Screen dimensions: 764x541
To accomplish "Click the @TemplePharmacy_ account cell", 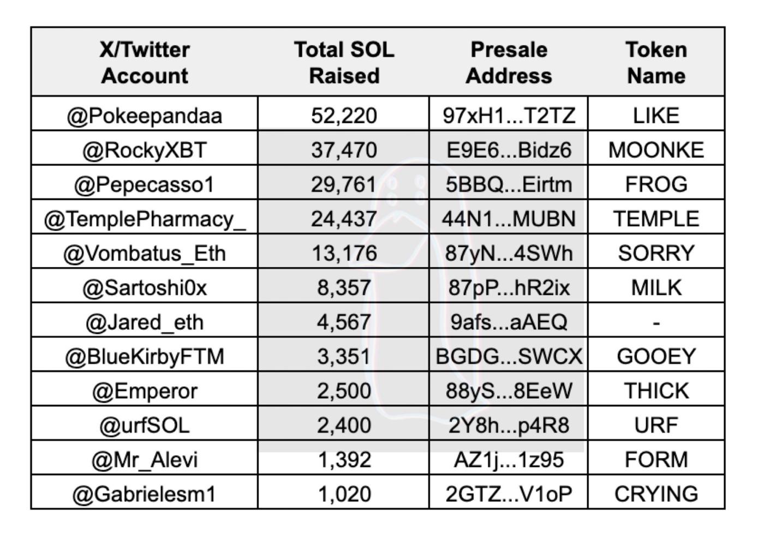I will coord(145,219).
